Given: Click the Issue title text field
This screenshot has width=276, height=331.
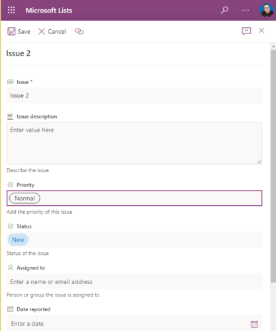Looking at the screenshot, I should click(x=134, y=95).
